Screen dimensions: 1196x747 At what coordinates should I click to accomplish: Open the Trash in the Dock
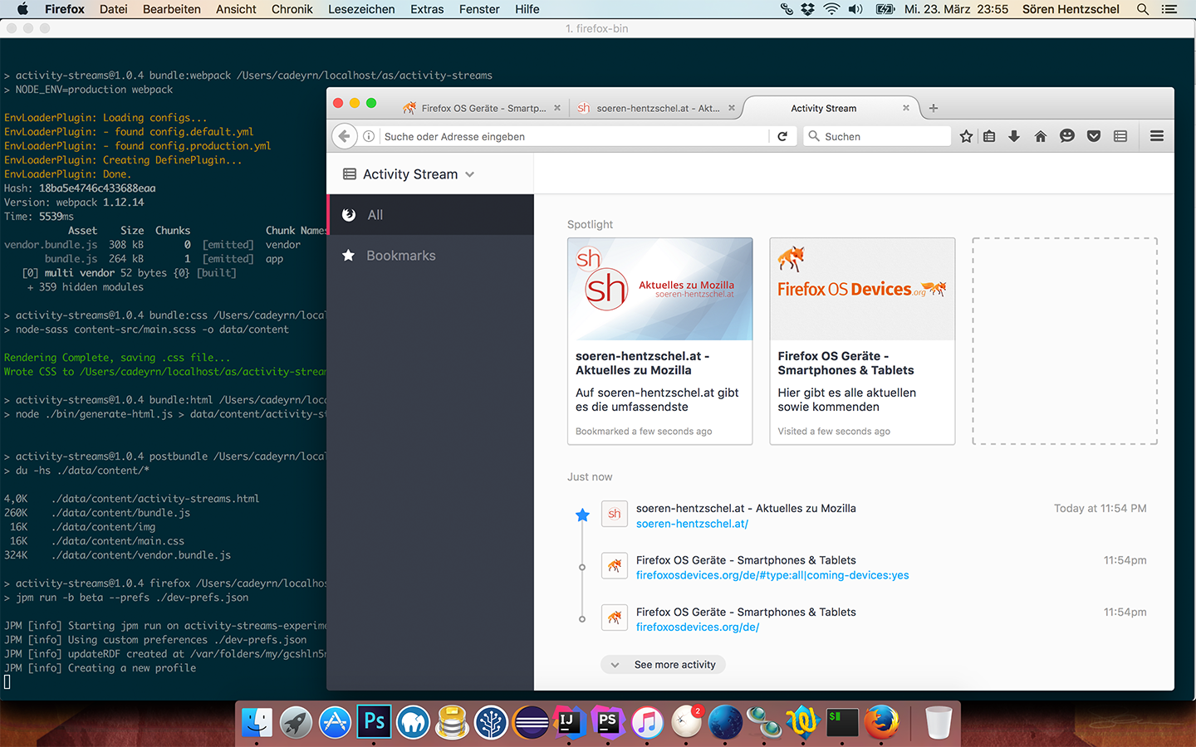pyautogui.click(x=939, y=722)
